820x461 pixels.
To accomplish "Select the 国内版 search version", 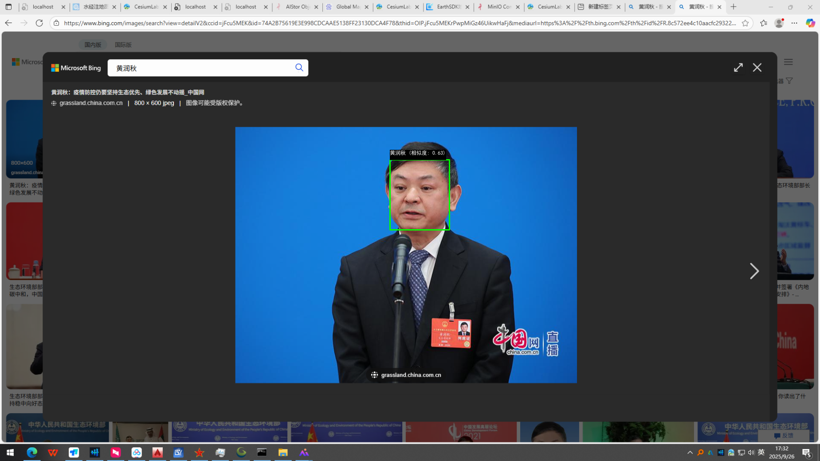I will [93, 45].
